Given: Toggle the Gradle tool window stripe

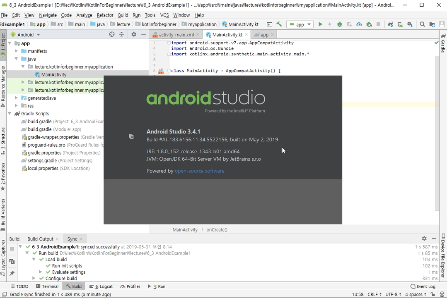Looking at the screenshot, I should pos(443,43).
